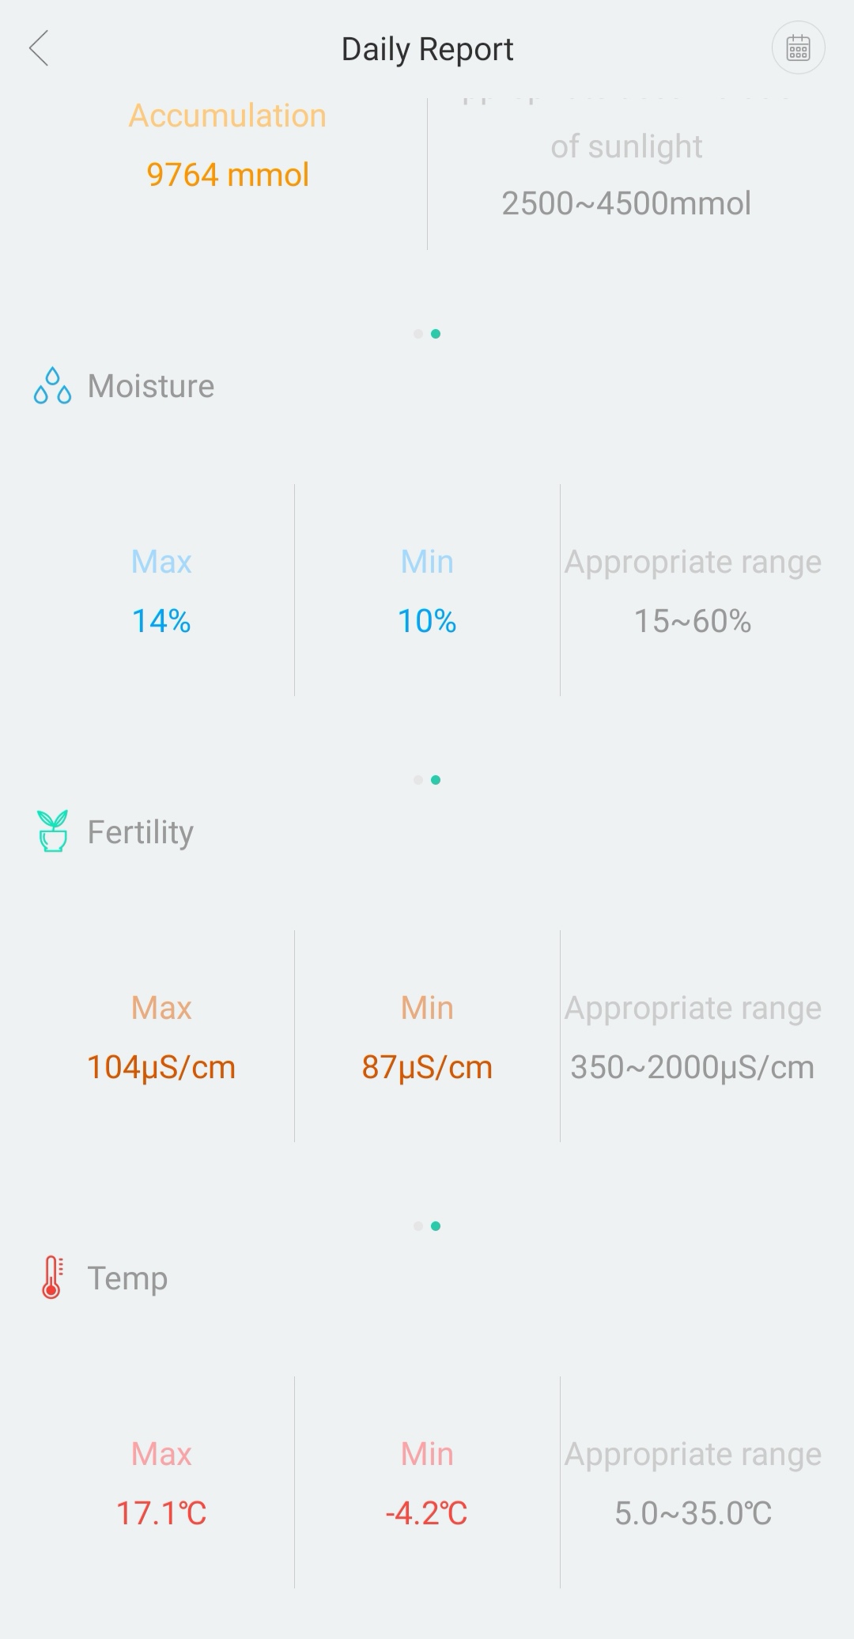Screen dimensions: 854x1639
Task: Select the green page dot above Fertility
Action: (x=436, y=780)
